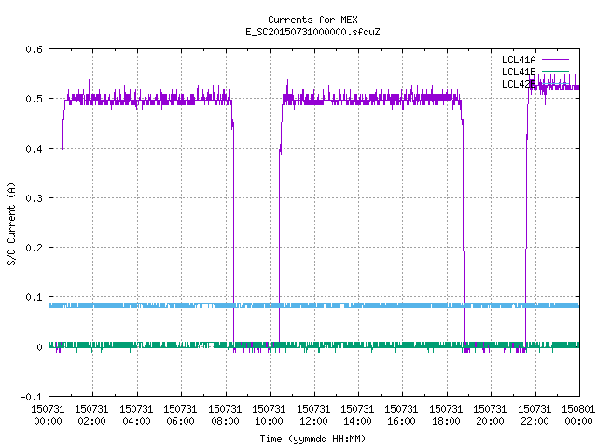Select the LCL42B legend label
The height and width of the screenshot is (447, 597).
tap(519, 84)
